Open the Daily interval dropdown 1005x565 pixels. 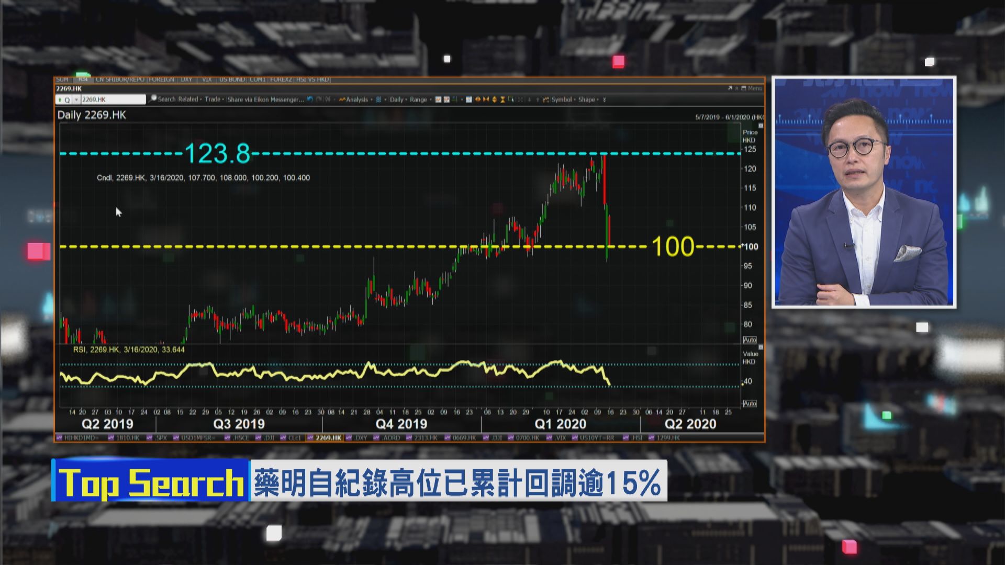point(397,99)
